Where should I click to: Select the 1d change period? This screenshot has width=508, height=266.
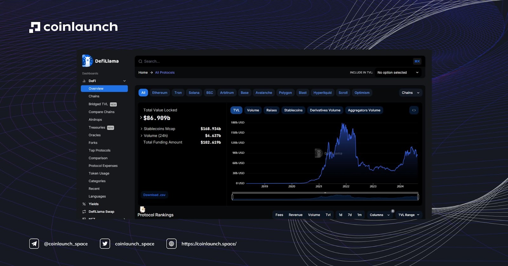[x=340, y=215]
